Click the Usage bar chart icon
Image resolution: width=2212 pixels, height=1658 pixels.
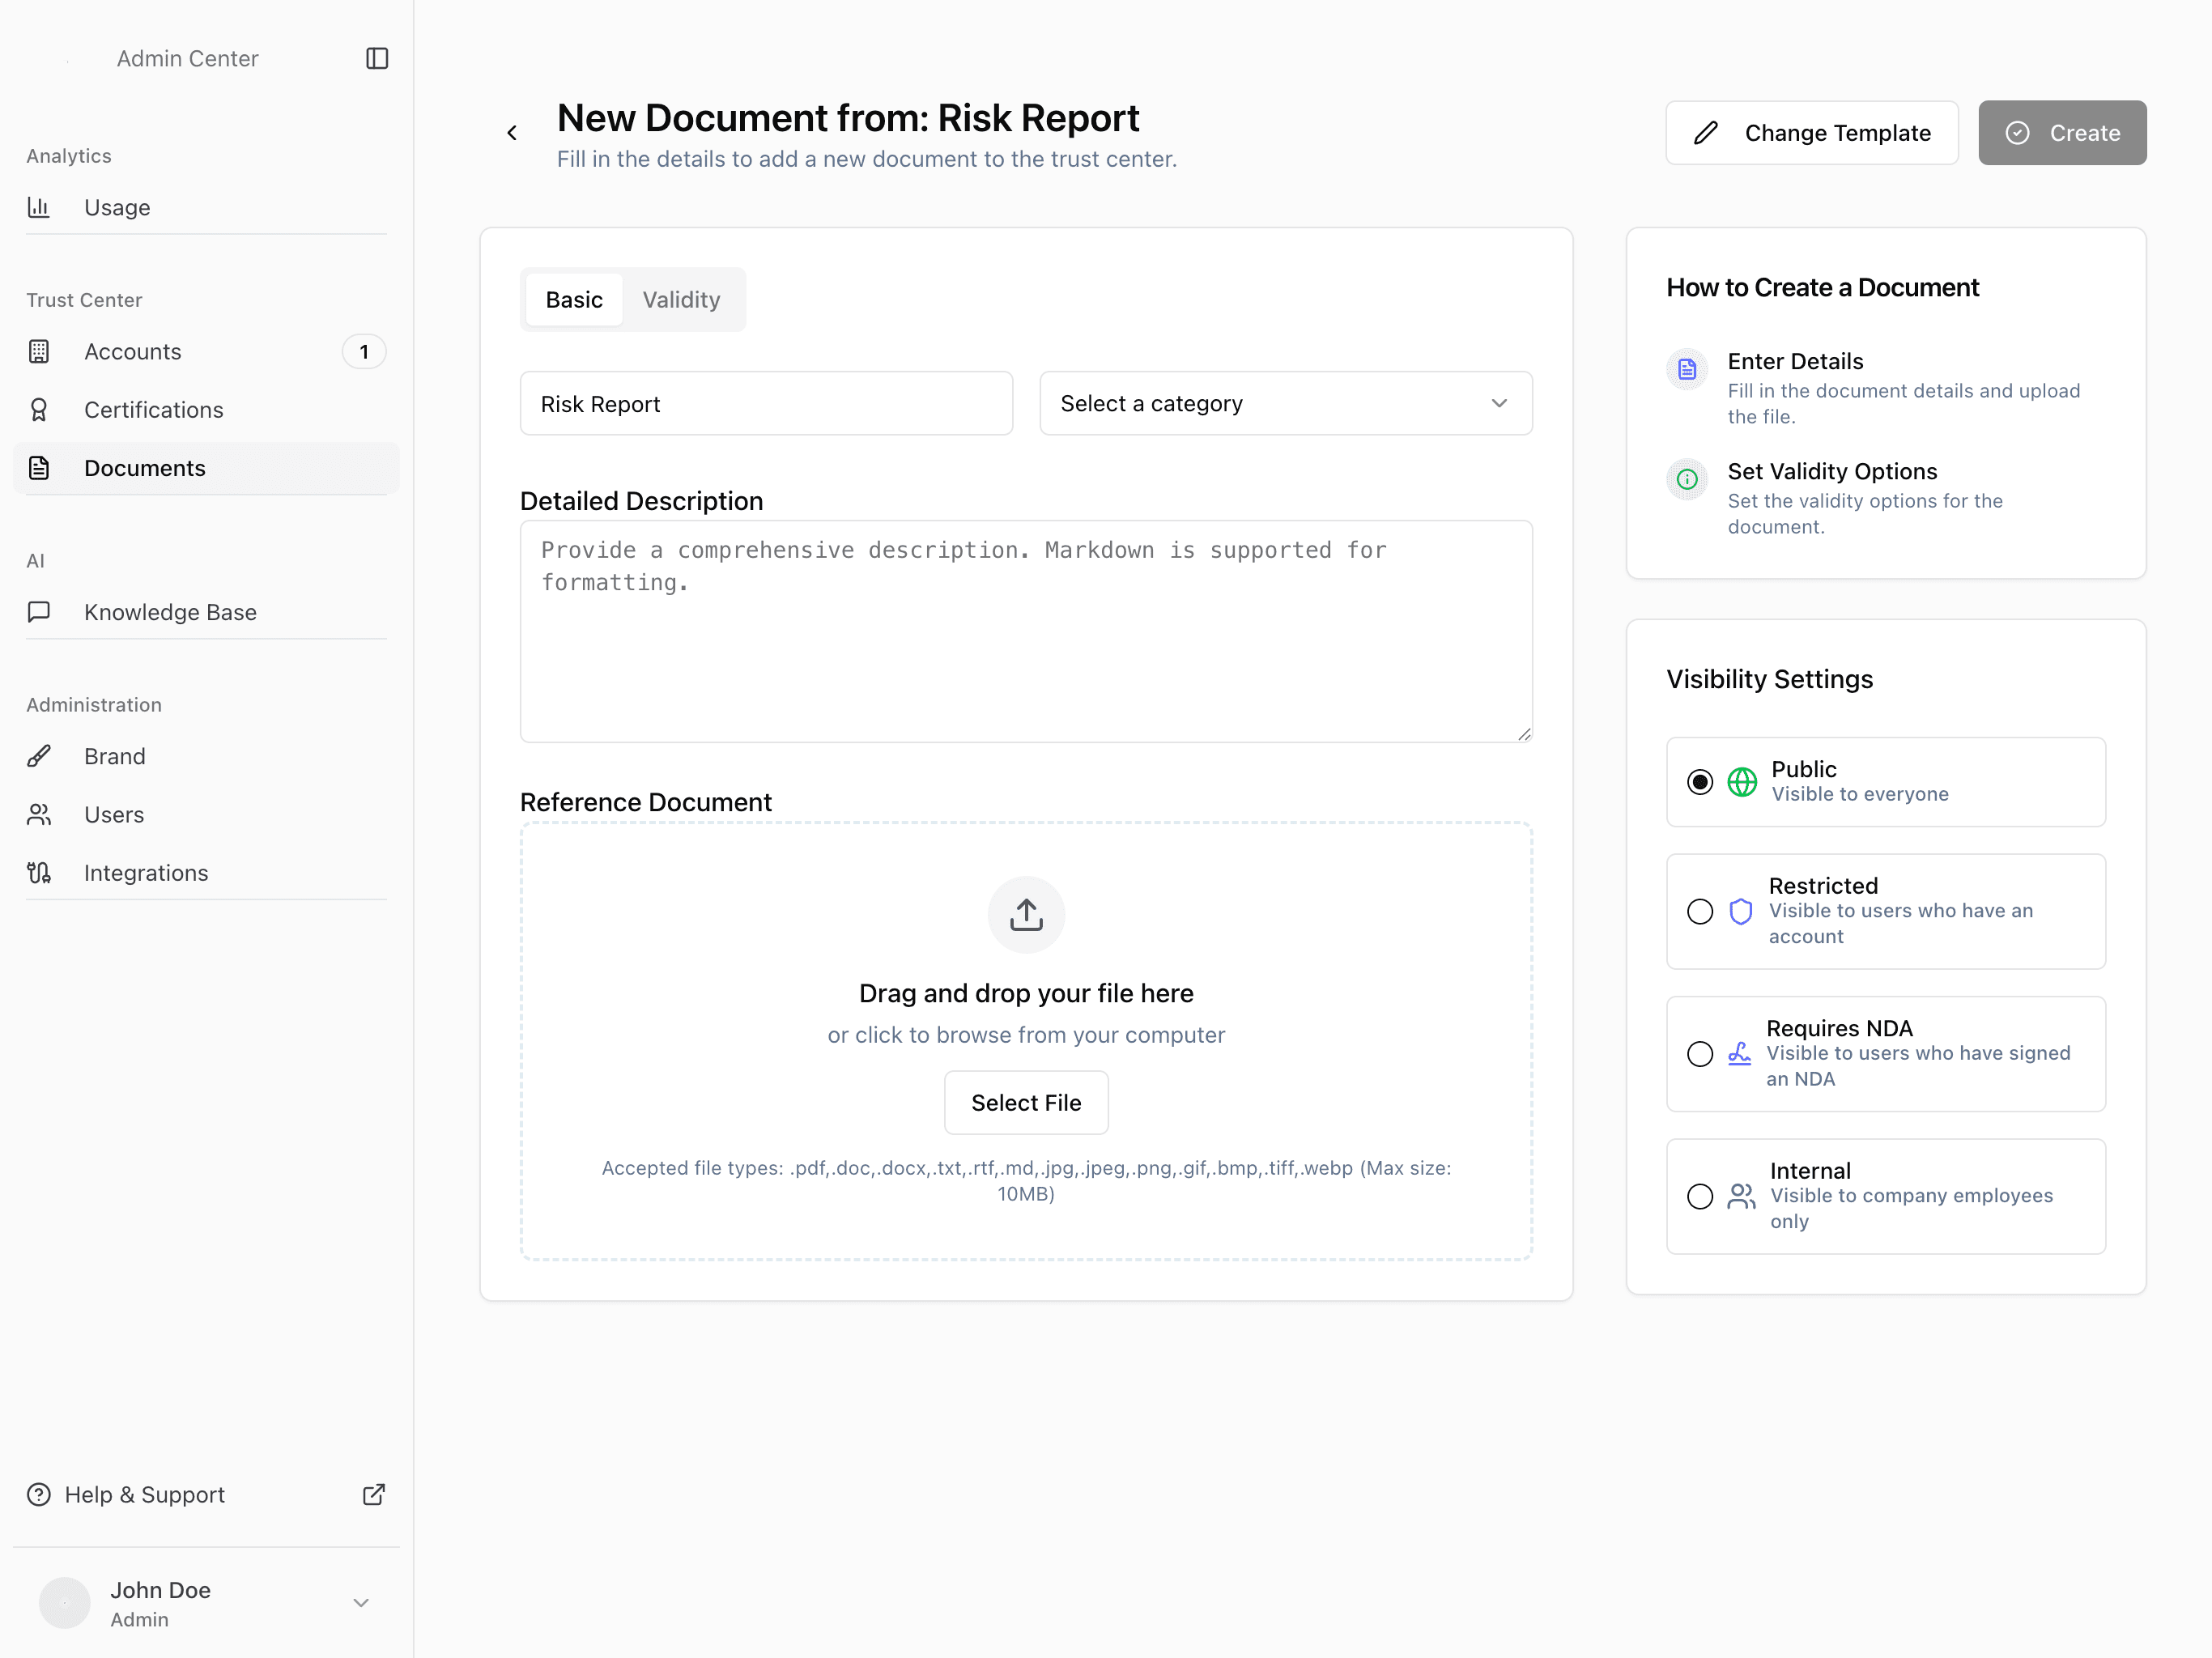point(39,207)
